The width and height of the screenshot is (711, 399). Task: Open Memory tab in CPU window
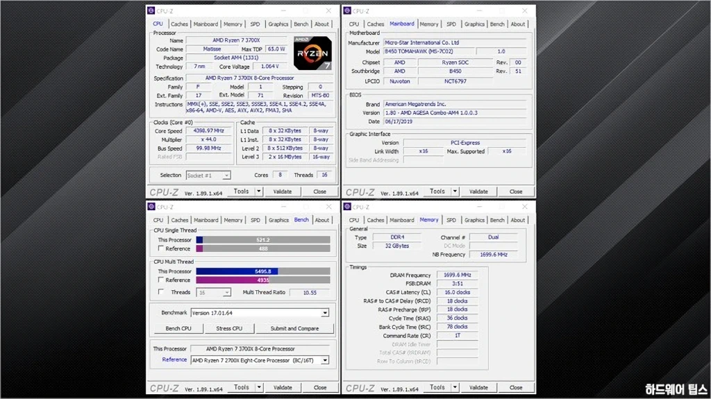pyautogui.click(x=233, y=24)
